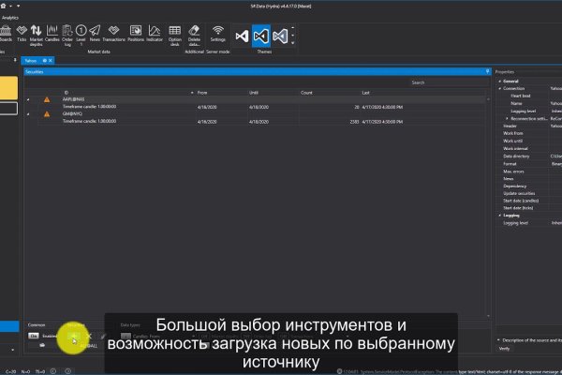Screen dimensions: 562x375
Task: Open Market depths from the ribbon
Action: click(37, 36)
